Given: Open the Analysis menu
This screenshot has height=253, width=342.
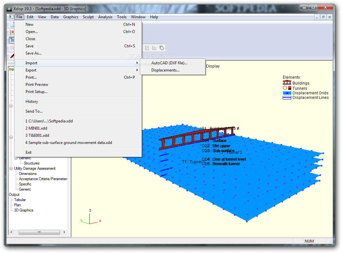Looking at the screenshot, I should point(105,17).
